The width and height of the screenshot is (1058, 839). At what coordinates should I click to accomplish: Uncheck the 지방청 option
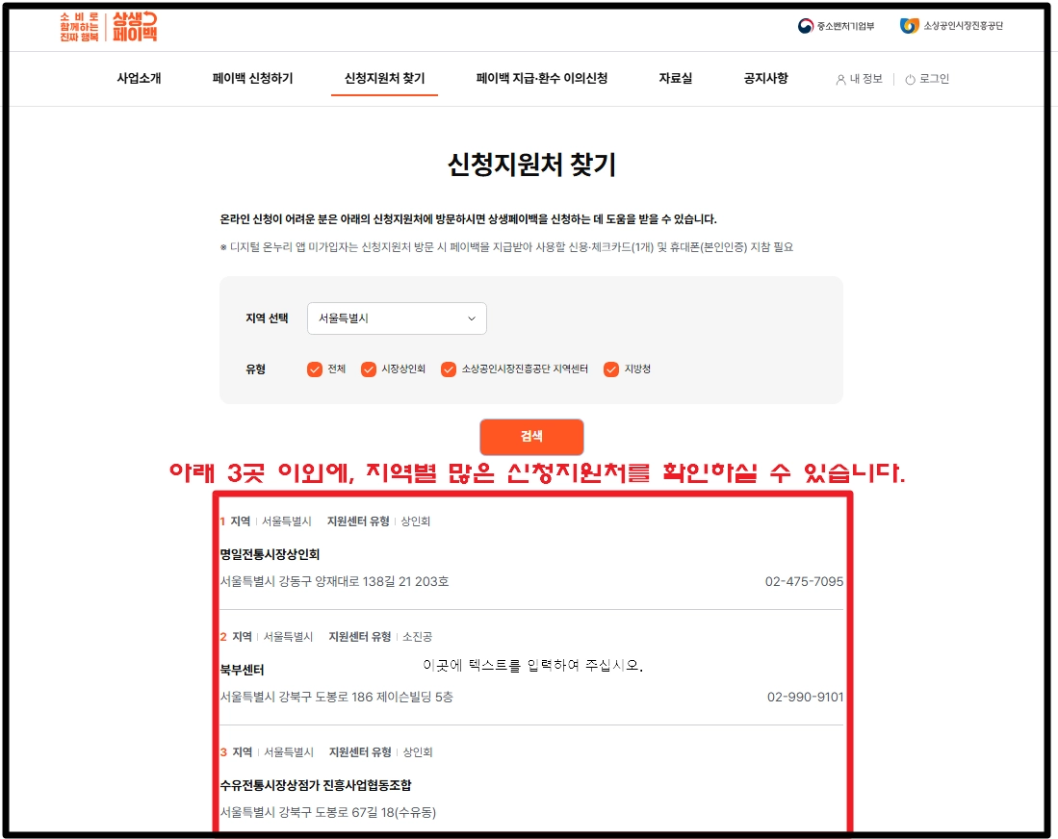[613, 369]
